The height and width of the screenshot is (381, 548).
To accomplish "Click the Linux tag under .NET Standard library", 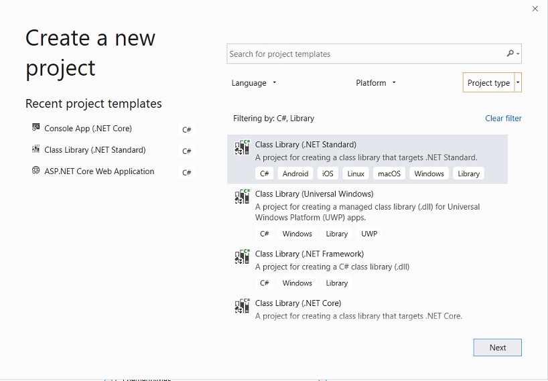I will 356,173.
